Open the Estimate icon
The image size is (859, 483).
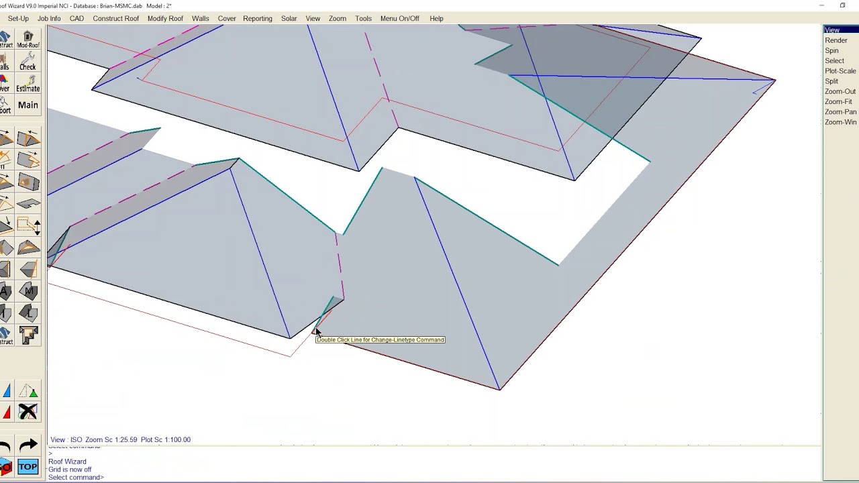tap(28, 83)
